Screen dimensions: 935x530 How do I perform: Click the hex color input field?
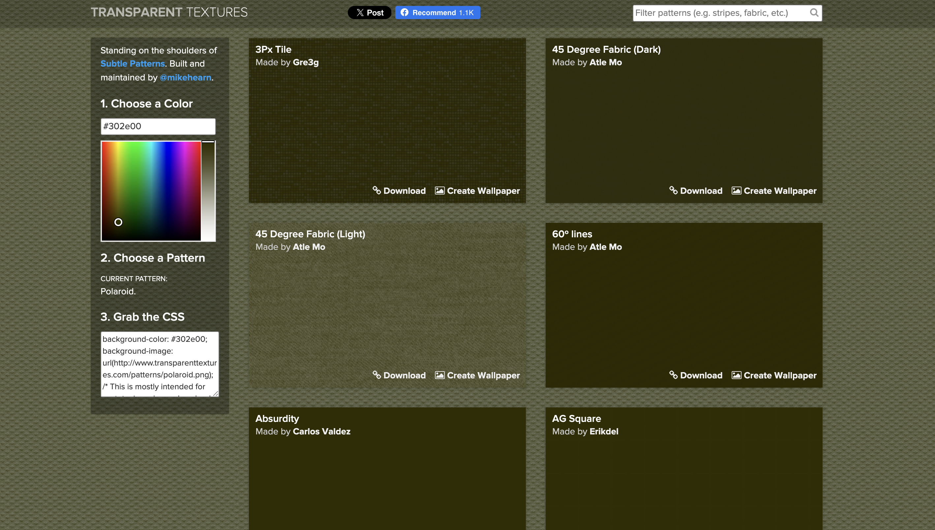point(158,126)
